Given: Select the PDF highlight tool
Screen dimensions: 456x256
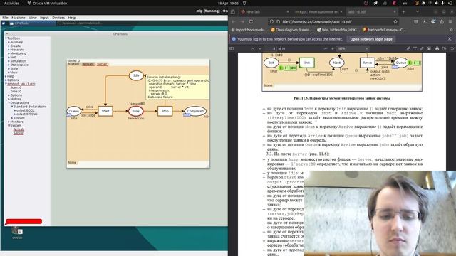Looking at the screenshot, I should pos(408,48).
